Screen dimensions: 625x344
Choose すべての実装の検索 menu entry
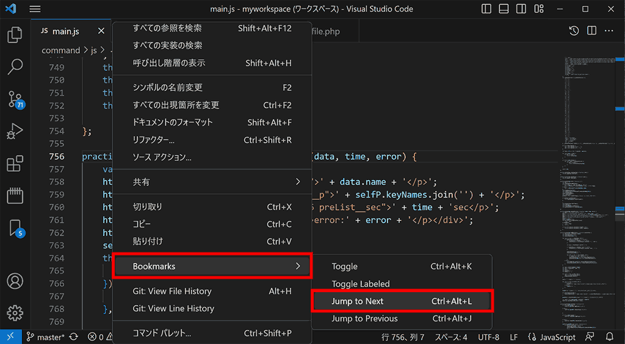tap(212, 45)
